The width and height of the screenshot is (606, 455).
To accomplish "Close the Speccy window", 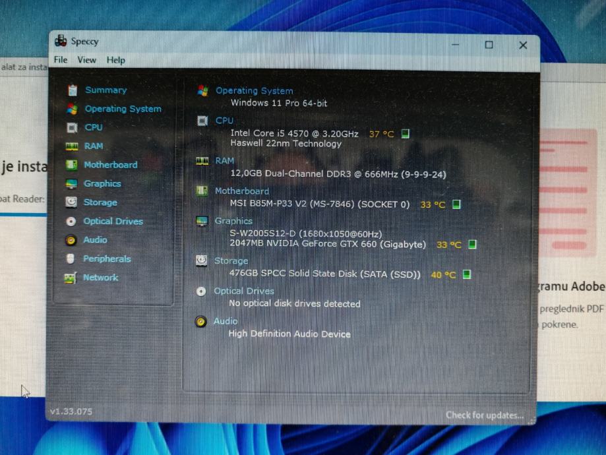I will [523, 45].
